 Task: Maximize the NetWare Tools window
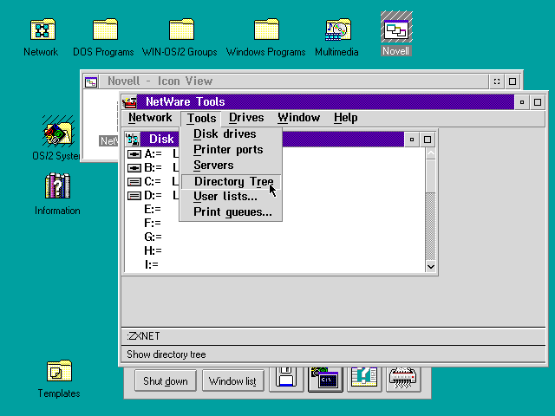click(x=538, y=102)
